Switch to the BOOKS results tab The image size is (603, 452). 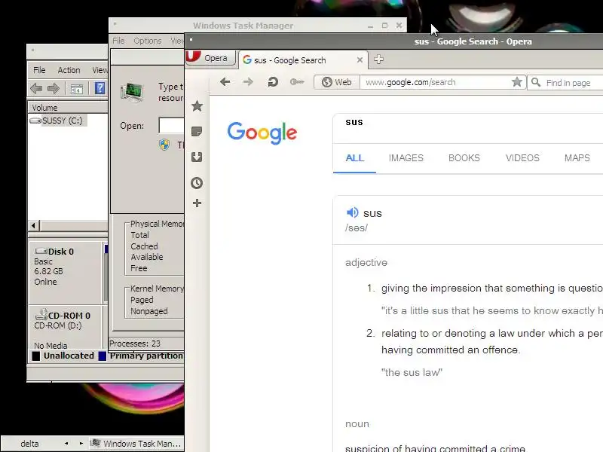point(464,158)
